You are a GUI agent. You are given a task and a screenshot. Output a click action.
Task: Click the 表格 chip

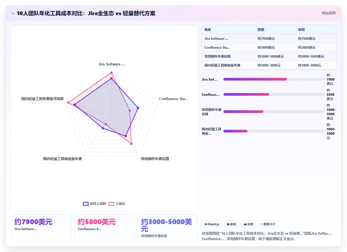click(231, 224)
